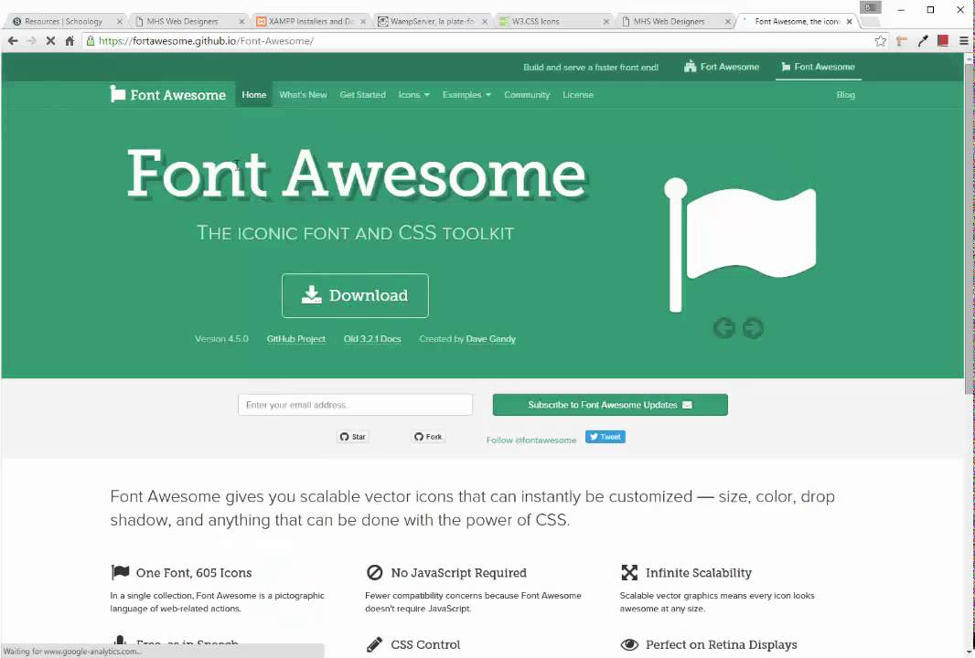The image size is (975, 658).
Task: Click the Font Awesome brand text in navbar
Action: click(177, 95)
